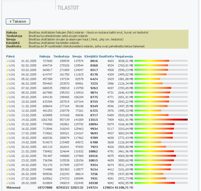Open the LOG folder icon for 06.02.2005
The image size is (201, 191).
click(x=7, y=84)
